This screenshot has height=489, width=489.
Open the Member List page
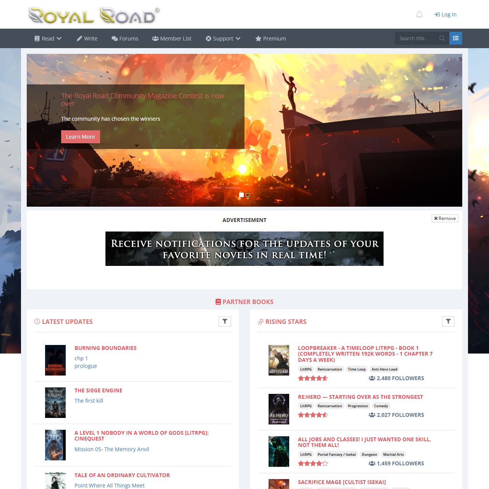coord(172,39)
